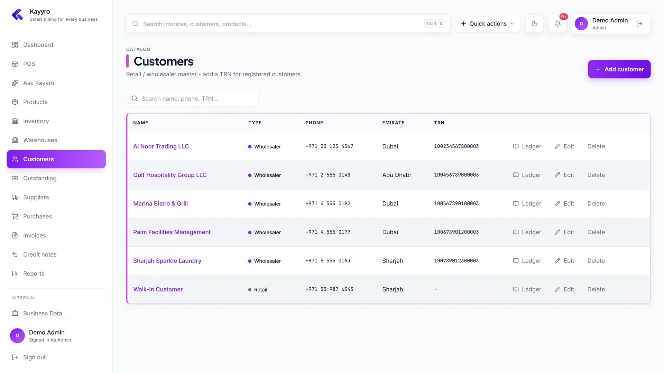This screenshot has width=664, height=373.
Task: Select the Customers sidebar item
Action: [x=56, y=159]
